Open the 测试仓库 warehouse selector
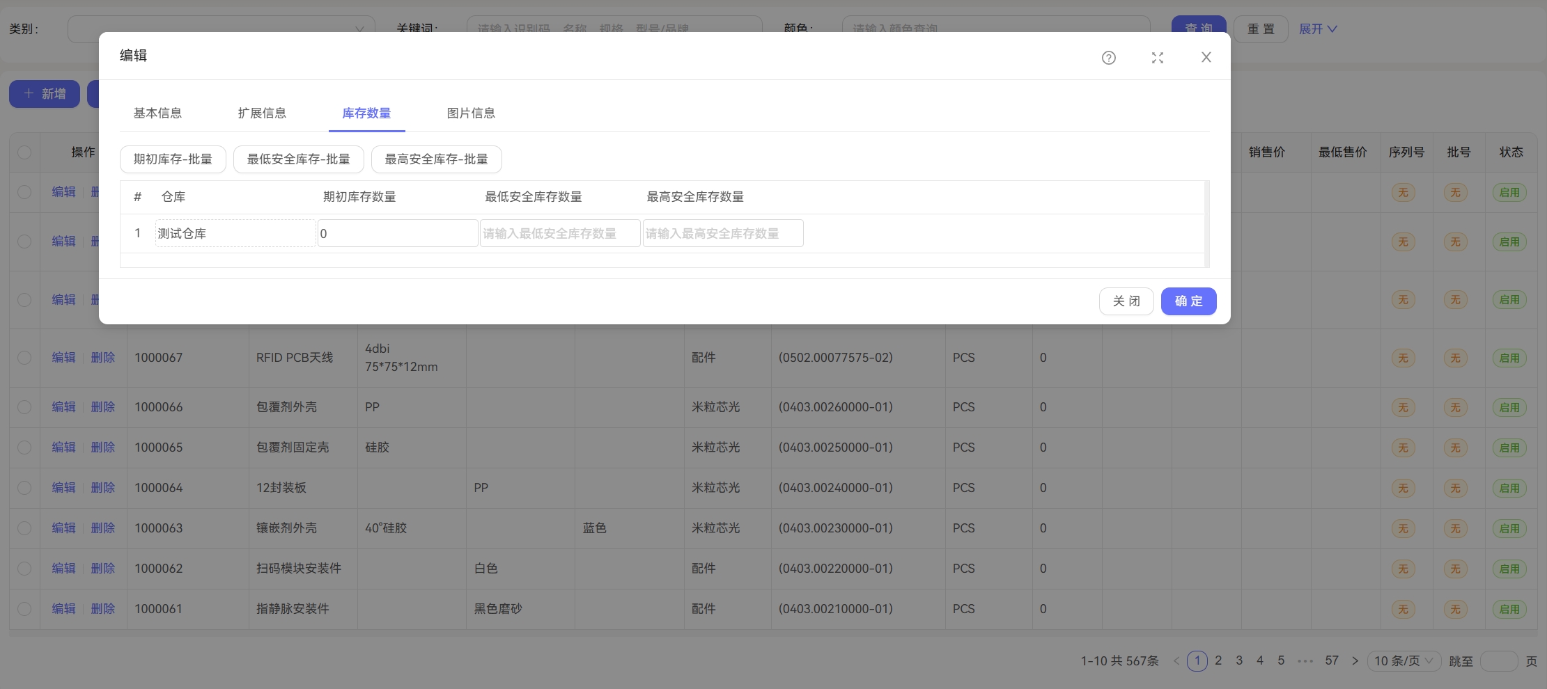This screenshot has width=1547, height=689. coord(235,234)
